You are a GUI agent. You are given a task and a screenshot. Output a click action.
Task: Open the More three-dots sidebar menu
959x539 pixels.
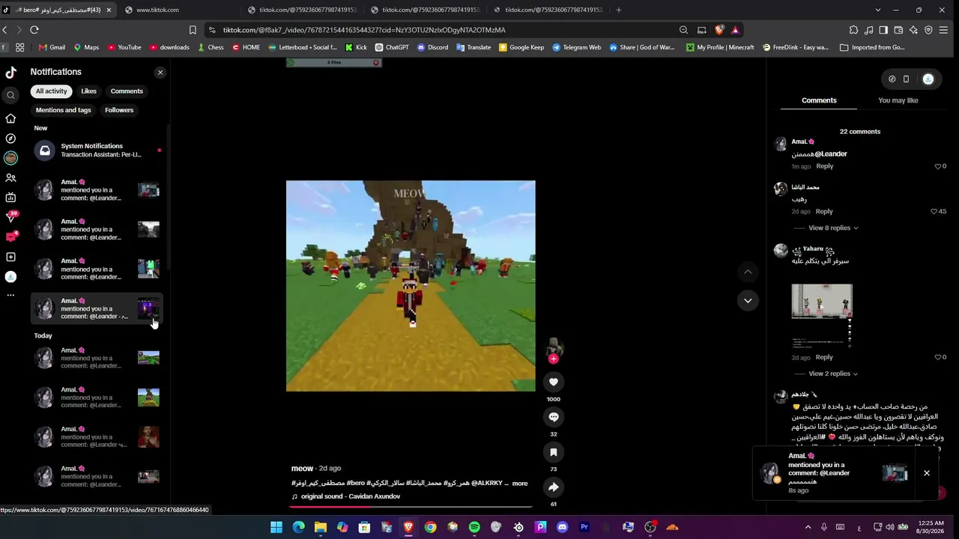pos(10,296)
